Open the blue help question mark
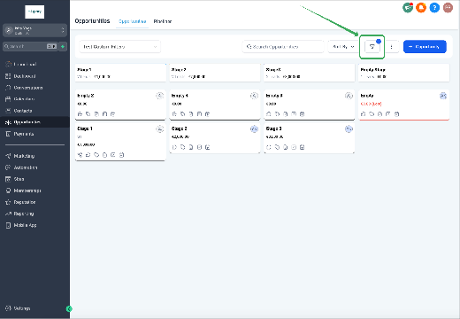This screenshot has height=319, width=460. tap(434, 7)
